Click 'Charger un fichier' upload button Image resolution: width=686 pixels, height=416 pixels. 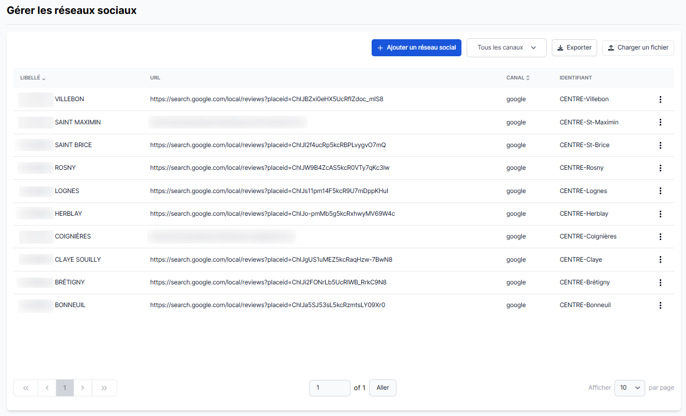point(637,48)
